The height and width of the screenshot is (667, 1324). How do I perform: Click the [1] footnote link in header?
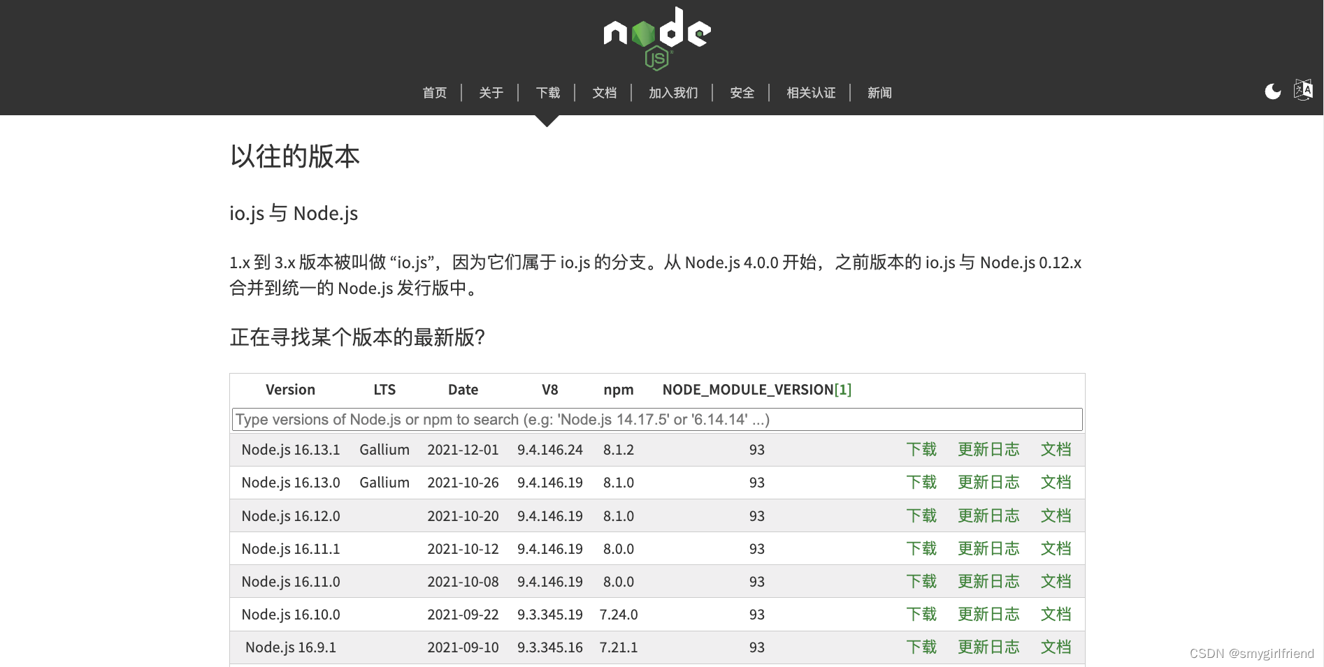point(843,390)
